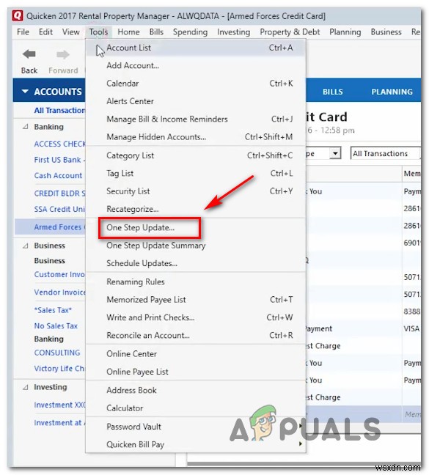Open the dropdown arrow left of All Transactions
429x475 pixels.
coord(335,153)
